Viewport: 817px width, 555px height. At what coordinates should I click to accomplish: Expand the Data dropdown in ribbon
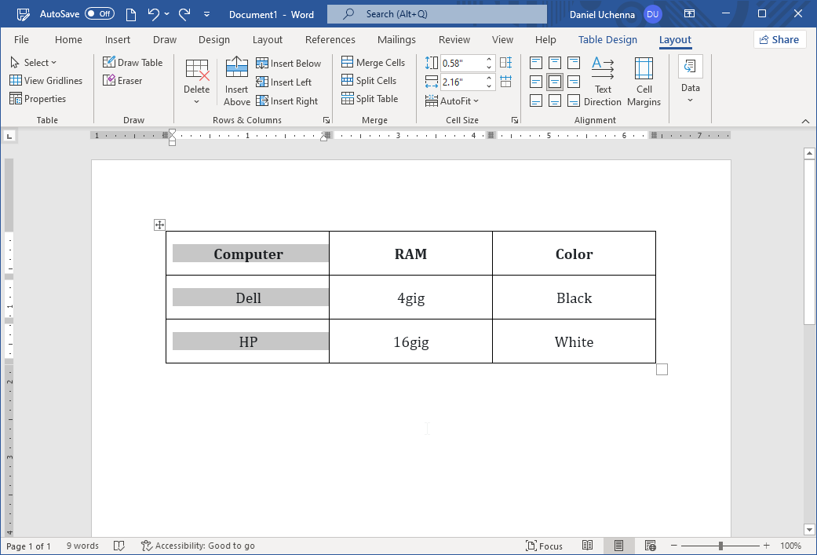[691, 81]
